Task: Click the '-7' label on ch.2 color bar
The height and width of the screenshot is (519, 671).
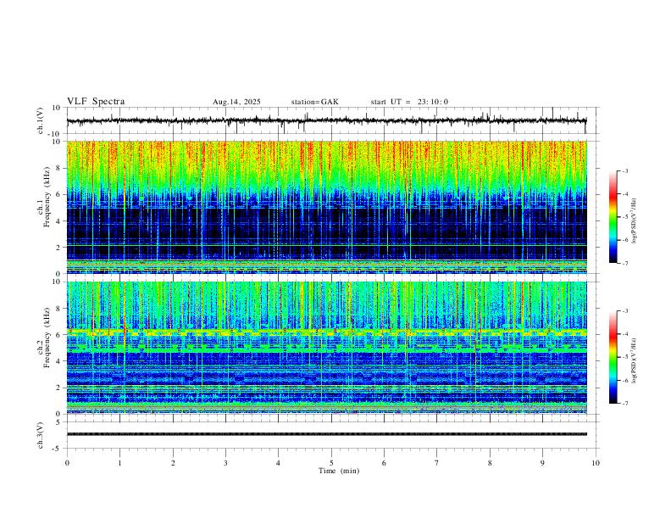Action: coord(625,404)
